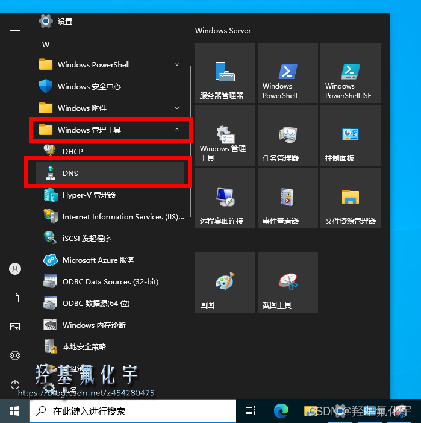Open Documents from the start sidebar
Viewport: 421px width, 423px height.
(15, 298)
